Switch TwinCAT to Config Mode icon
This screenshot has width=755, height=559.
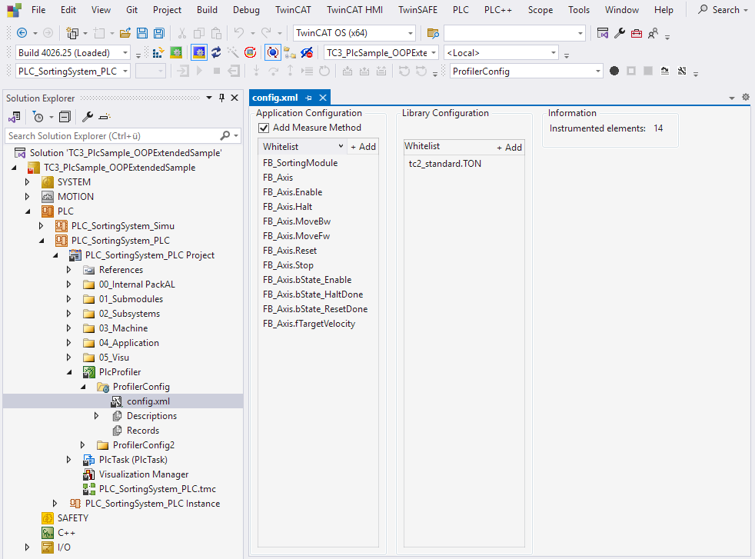pos(199,52)
